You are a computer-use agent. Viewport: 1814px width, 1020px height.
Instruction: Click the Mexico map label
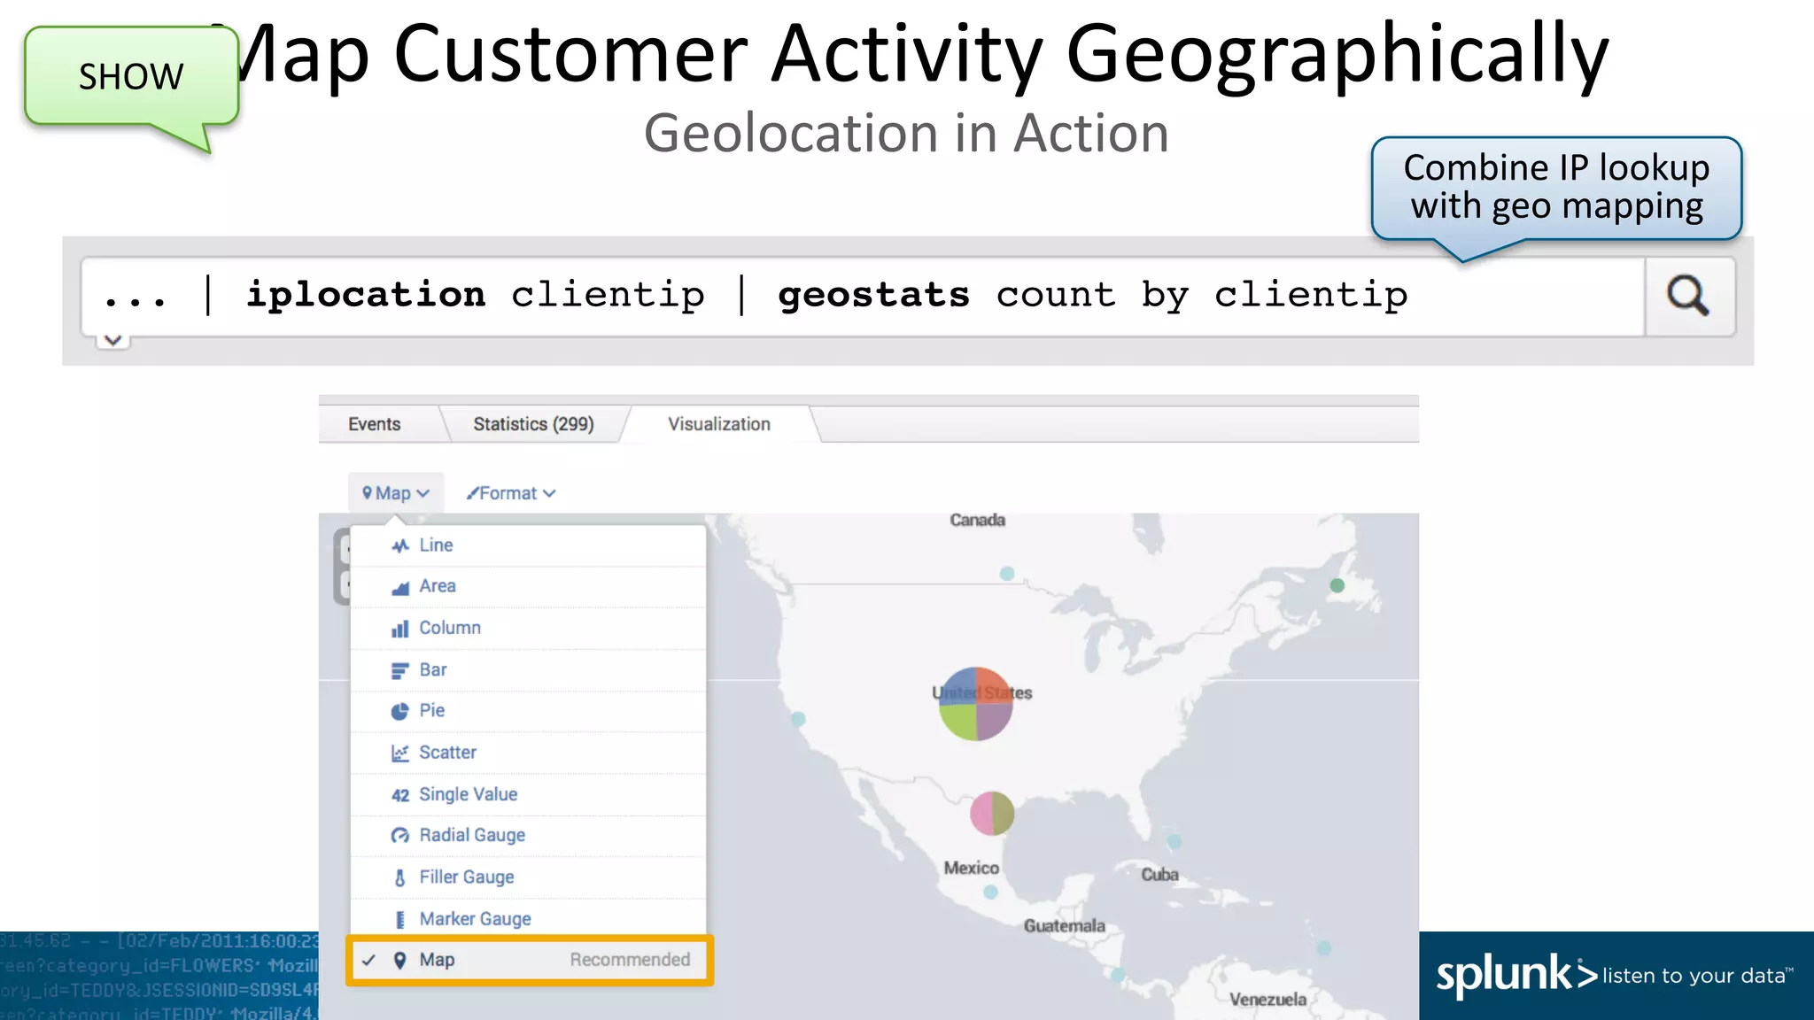point(972,869)
